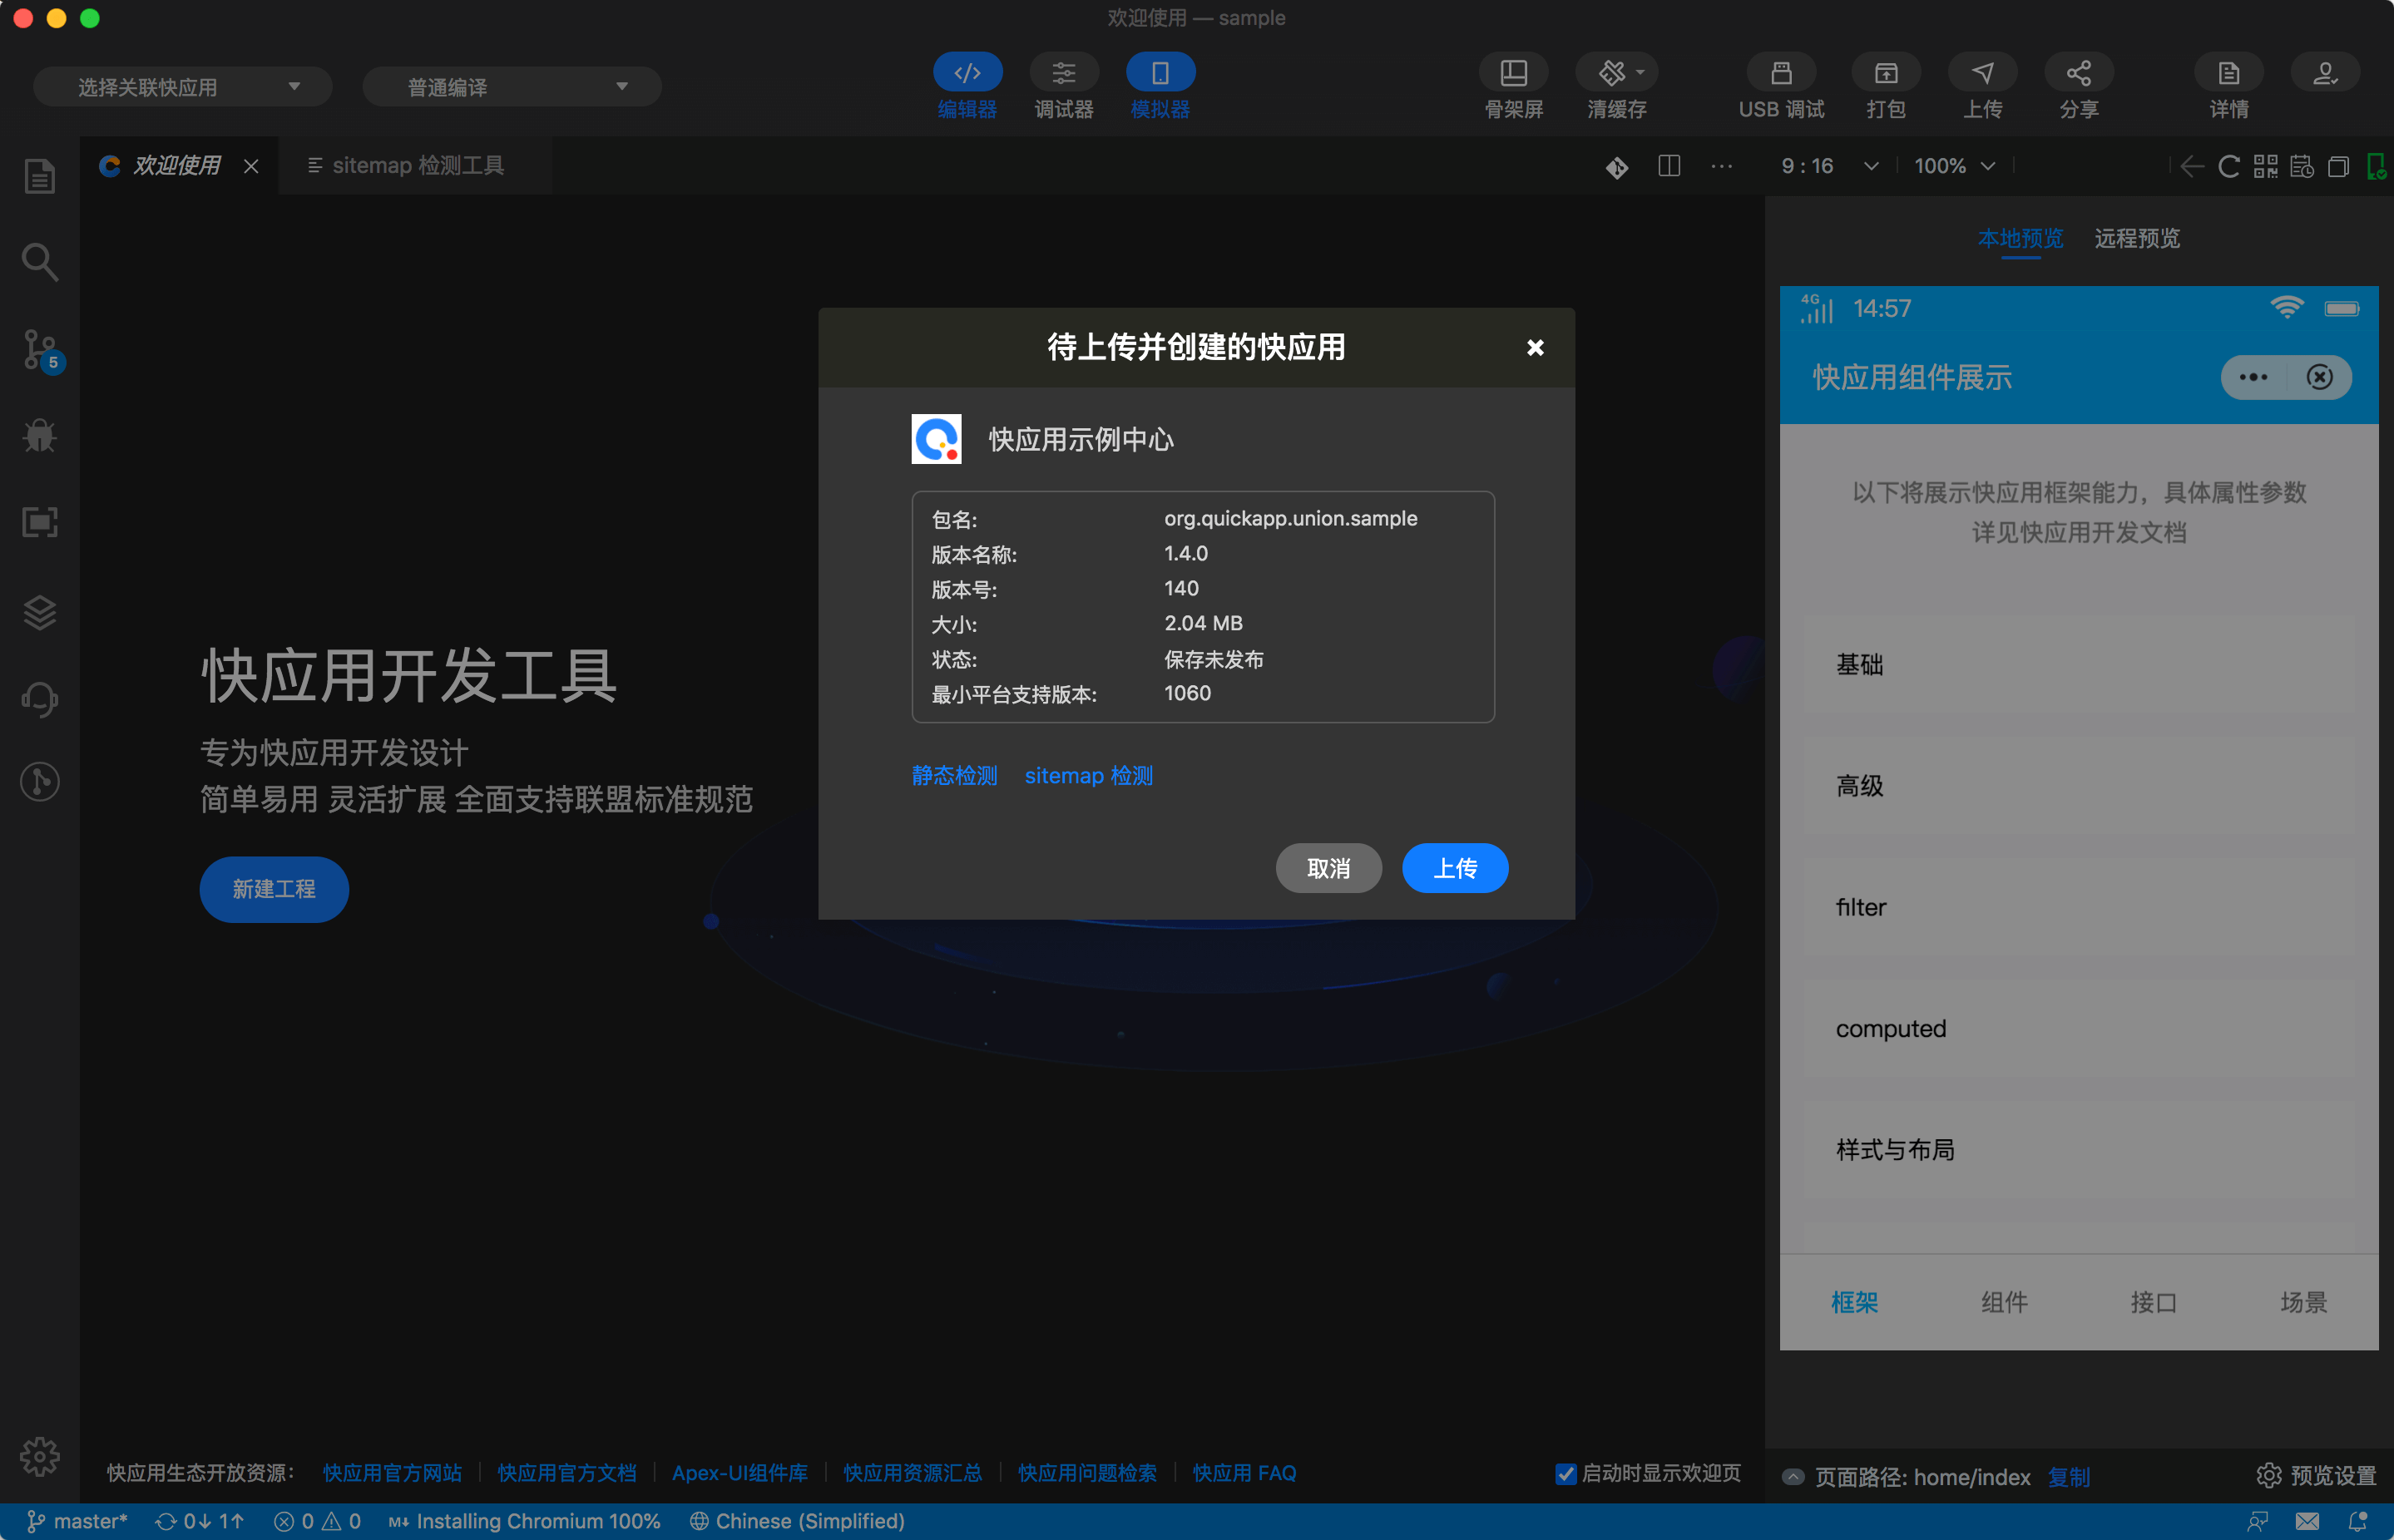Click the QR code icon above the preview
2394x1540 pixels.
pyautogui.click(x=2265, y=167)
